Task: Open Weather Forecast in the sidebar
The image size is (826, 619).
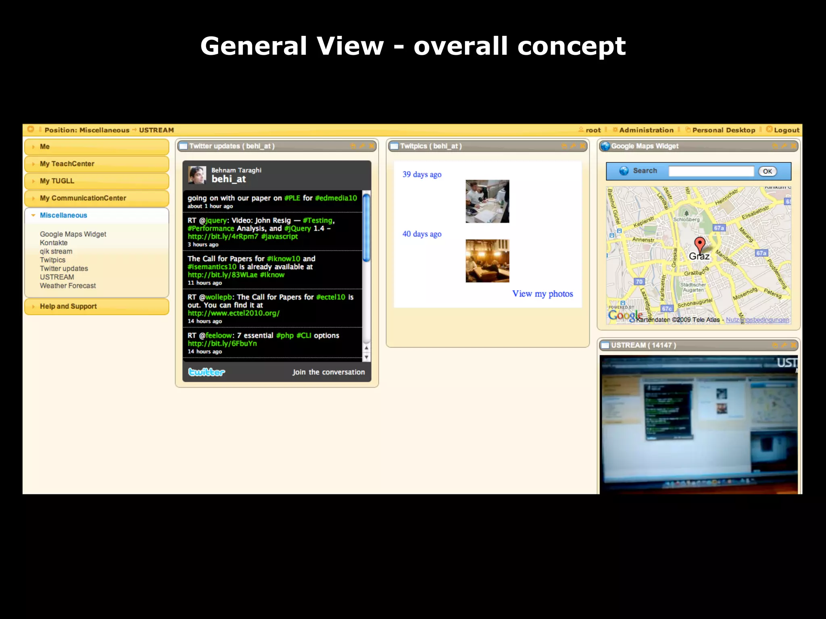Action: click(x=68, y=286)
